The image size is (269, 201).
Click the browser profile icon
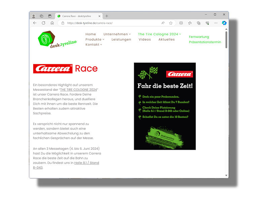34,16
